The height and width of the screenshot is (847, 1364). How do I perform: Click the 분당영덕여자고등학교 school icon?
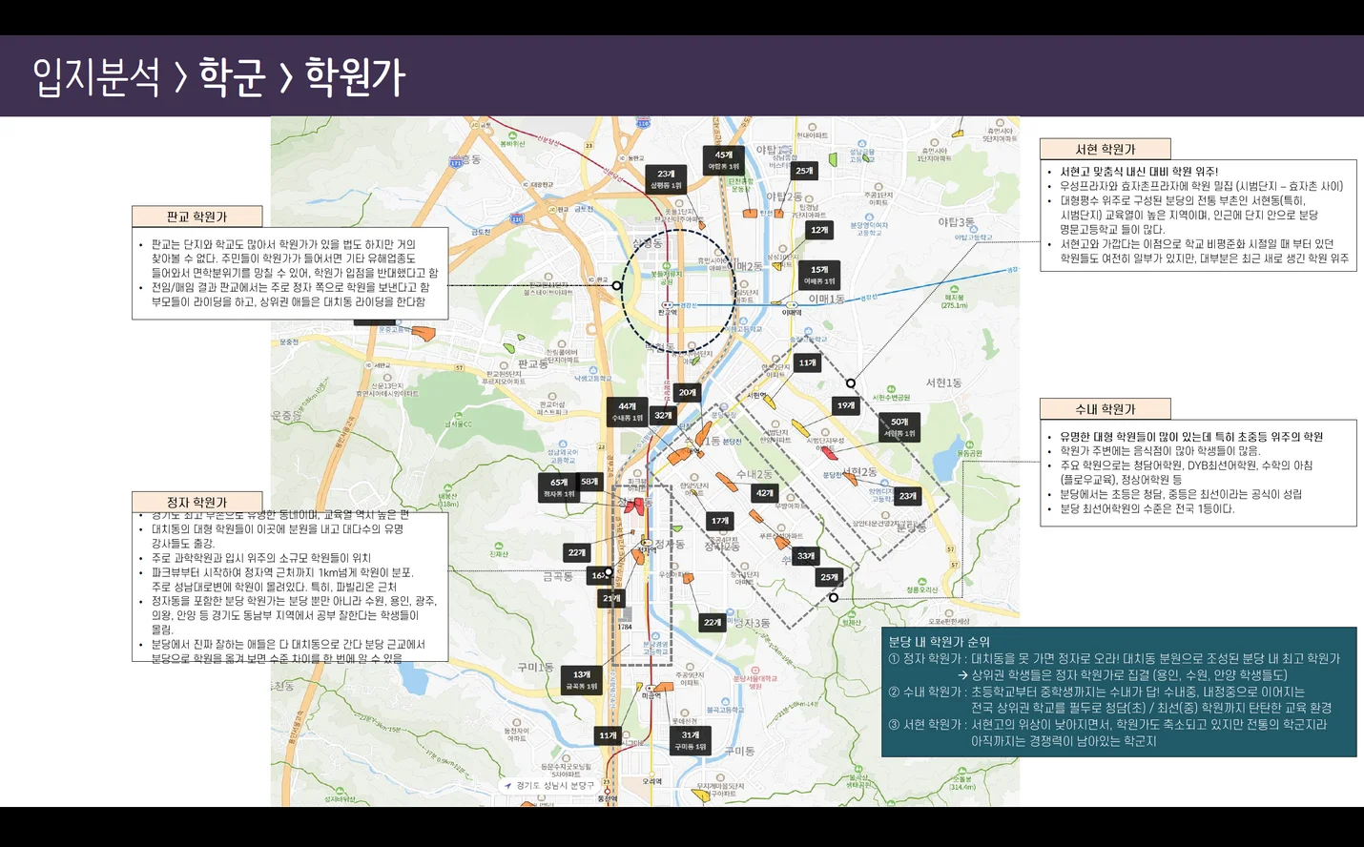pyautogui.click(x=869, y=217)
